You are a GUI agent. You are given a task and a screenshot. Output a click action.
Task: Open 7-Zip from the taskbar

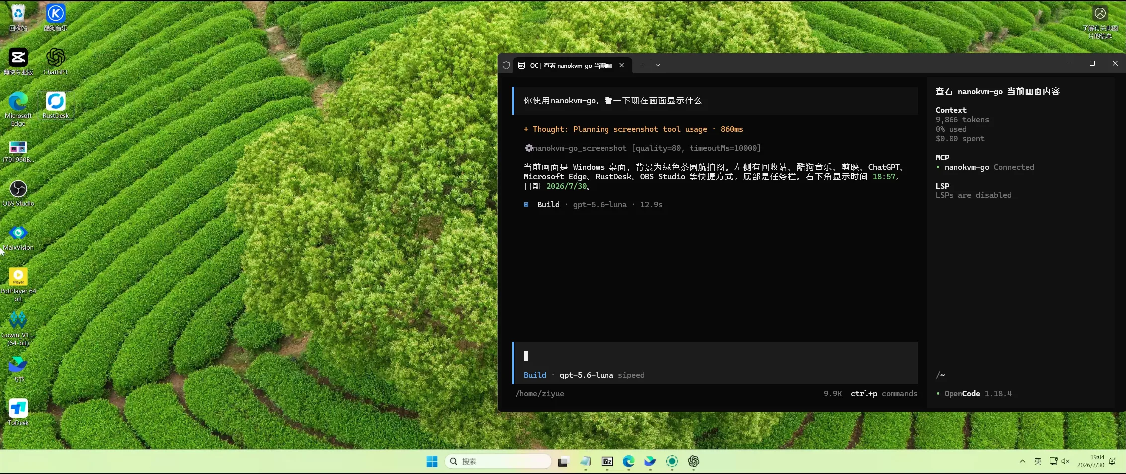tap(607, 462)
